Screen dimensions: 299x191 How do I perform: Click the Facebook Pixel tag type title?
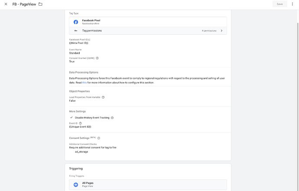(x=91, y=20)
